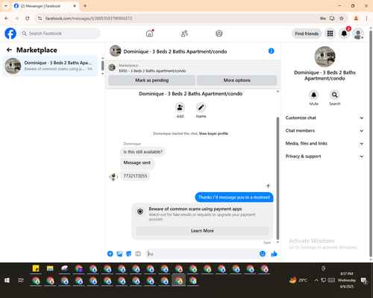
Task: Click the taskbar clock showing 8:57 PM
Action: coord(347,280)
